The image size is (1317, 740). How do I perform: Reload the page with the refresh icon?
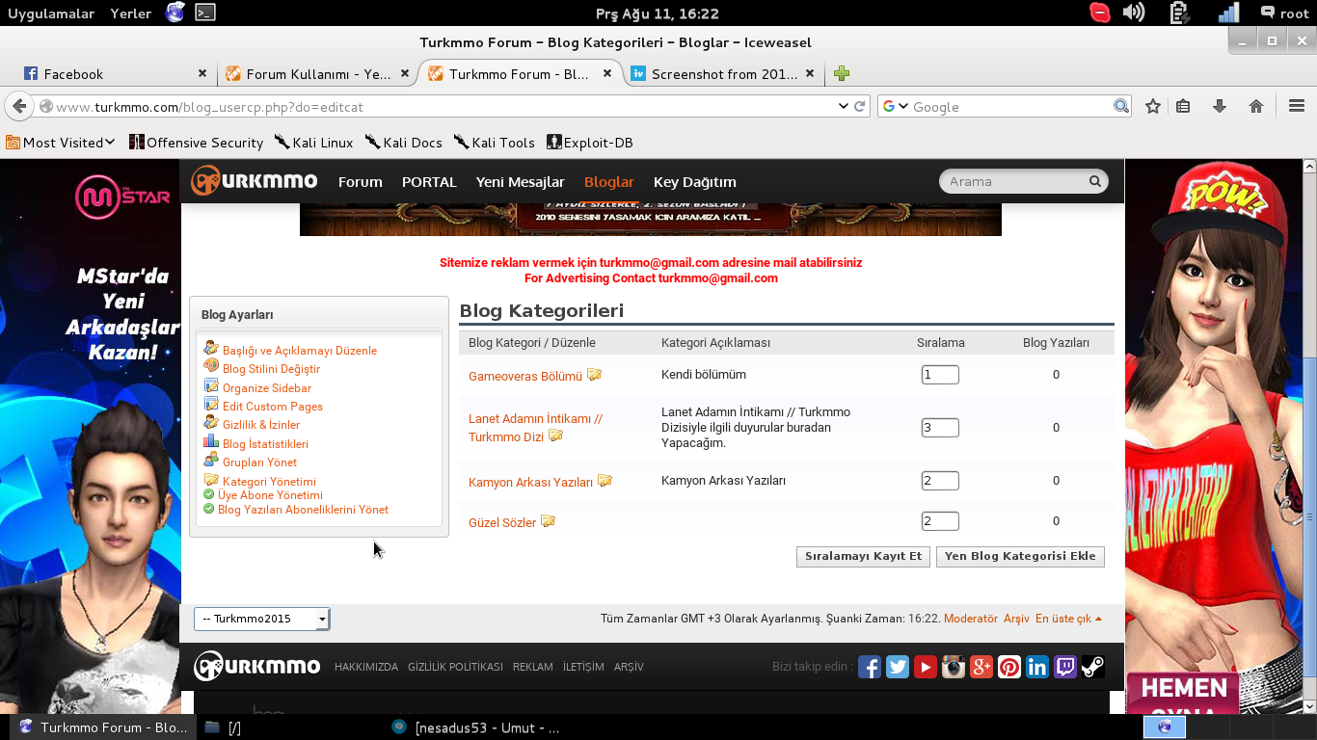pyautogui.click(x=859, y=106)
